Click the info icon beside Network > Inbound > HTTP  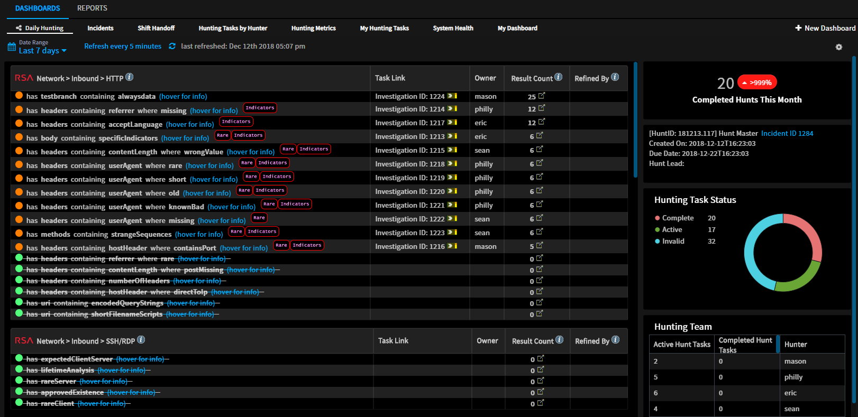[x=129, y=77]
